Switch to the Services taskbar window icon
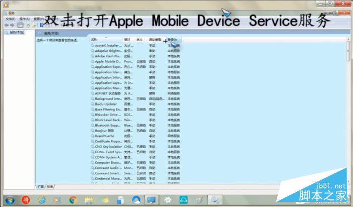Screen dimensions: 353x207 [215, 200]
